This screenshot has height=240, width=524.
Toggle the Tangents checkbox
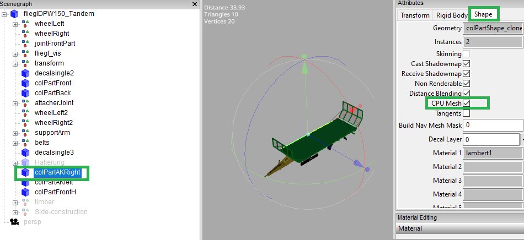click(x=467, y=113)
